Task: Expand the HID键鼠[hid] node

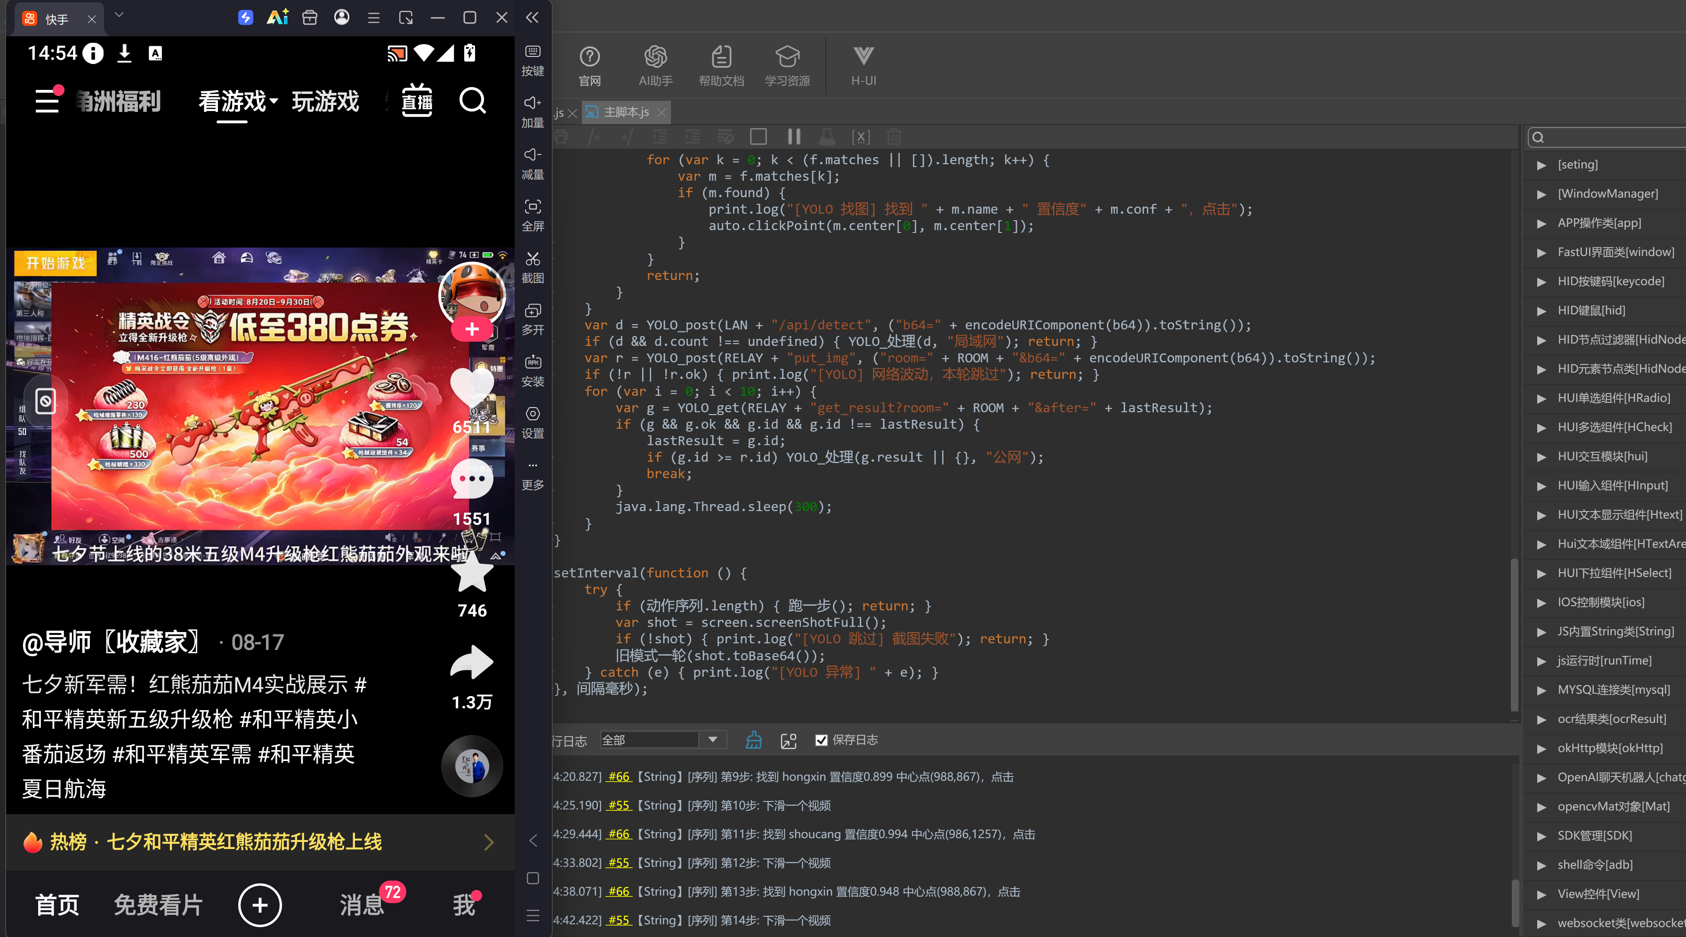Action: coord(1541,311)
